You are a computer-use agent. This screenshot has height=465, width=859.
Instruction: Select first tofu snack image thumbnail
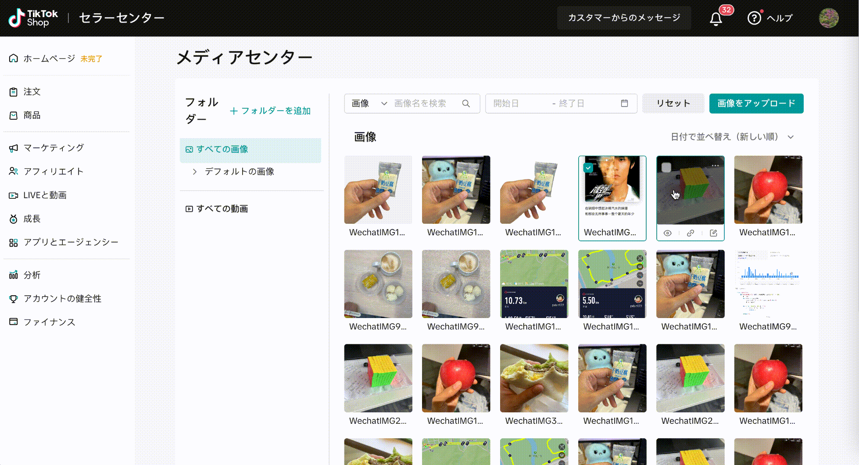click(378, 190)
